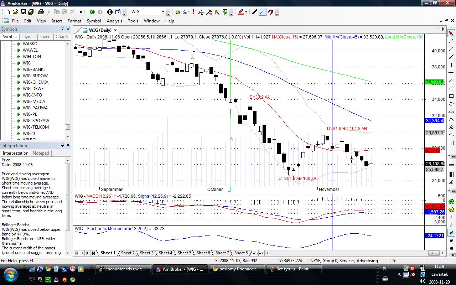This screenshot has width=456, height=285.
Task: Click the Save icon in the toolbar
Action: [x=23, y=12]
